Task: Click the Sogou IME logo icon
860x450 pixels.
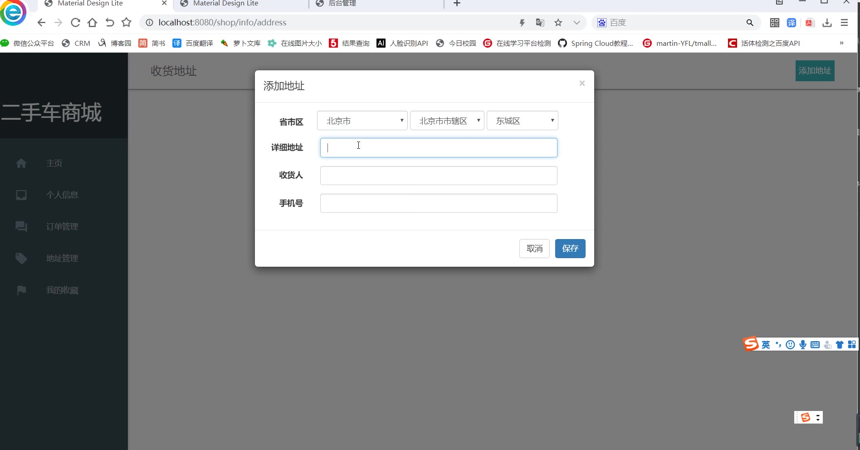Action: tap(751, 344)
